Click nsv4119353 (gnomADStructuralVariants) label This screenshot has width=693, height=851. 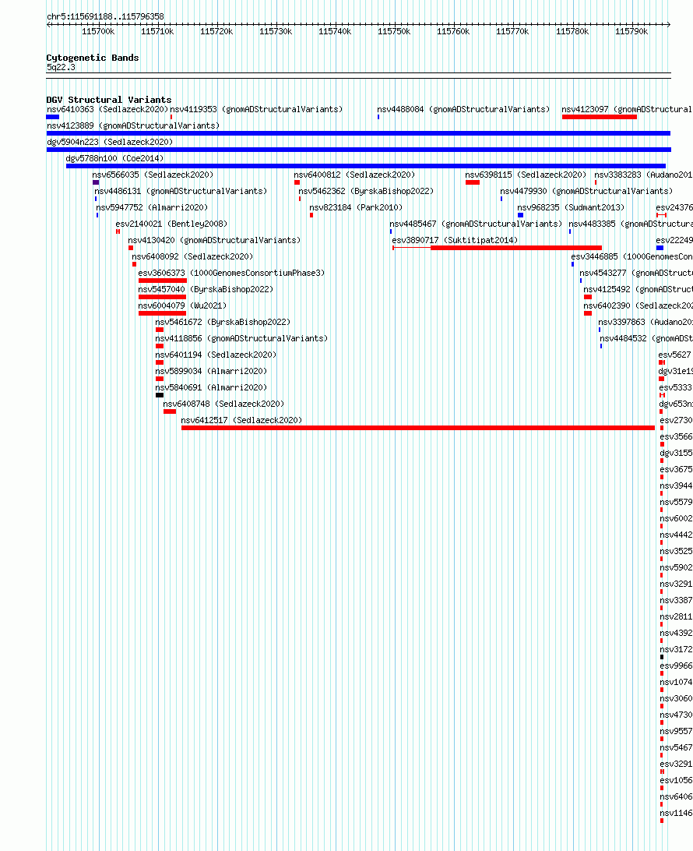tap(256, 109)
